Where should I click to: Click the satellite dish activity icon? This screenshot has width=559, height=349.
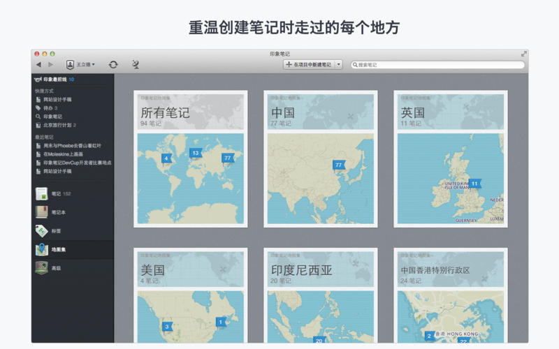click(x=136, y=65)
